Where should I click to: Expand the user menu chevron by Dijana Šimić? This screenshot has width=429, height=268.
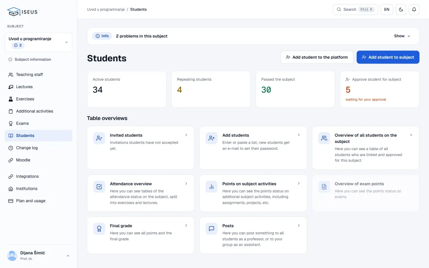click(x=68, y=256)
